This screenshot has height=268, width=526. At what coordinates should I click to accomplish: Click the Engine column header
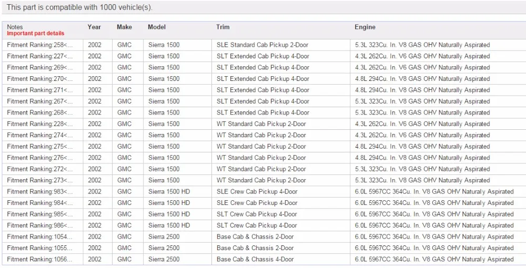pyautogui.click(x=365, y=27)
